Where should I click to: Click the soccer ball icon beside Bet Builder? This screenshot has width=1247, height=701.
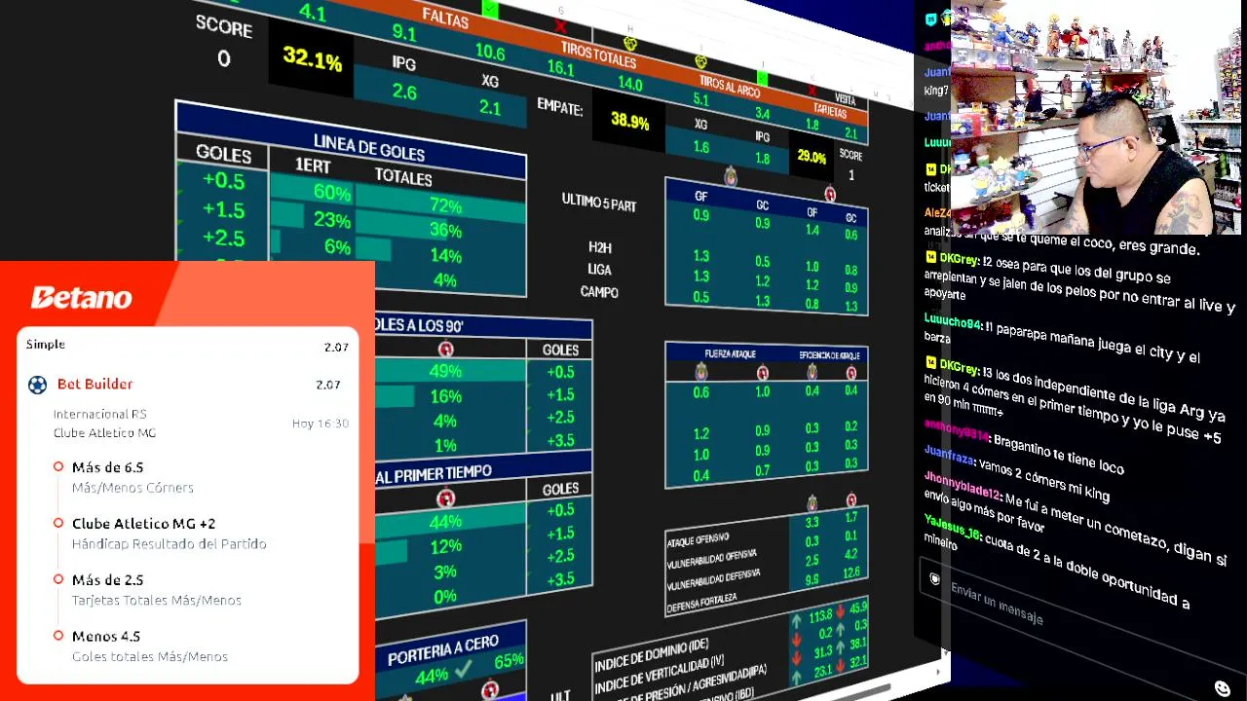coord(37,385)
